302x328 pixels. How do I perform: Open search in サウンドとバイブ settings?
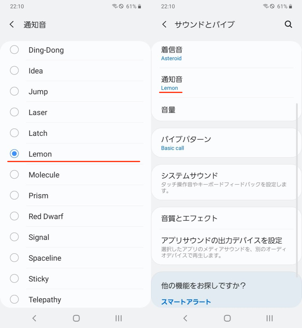point(288,25)
